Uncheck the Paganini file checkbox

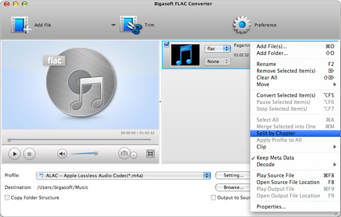point(167,45)
